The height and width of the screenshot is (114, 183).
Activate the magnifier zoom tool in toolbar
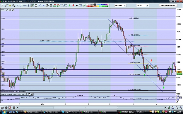tap(14, 6)
